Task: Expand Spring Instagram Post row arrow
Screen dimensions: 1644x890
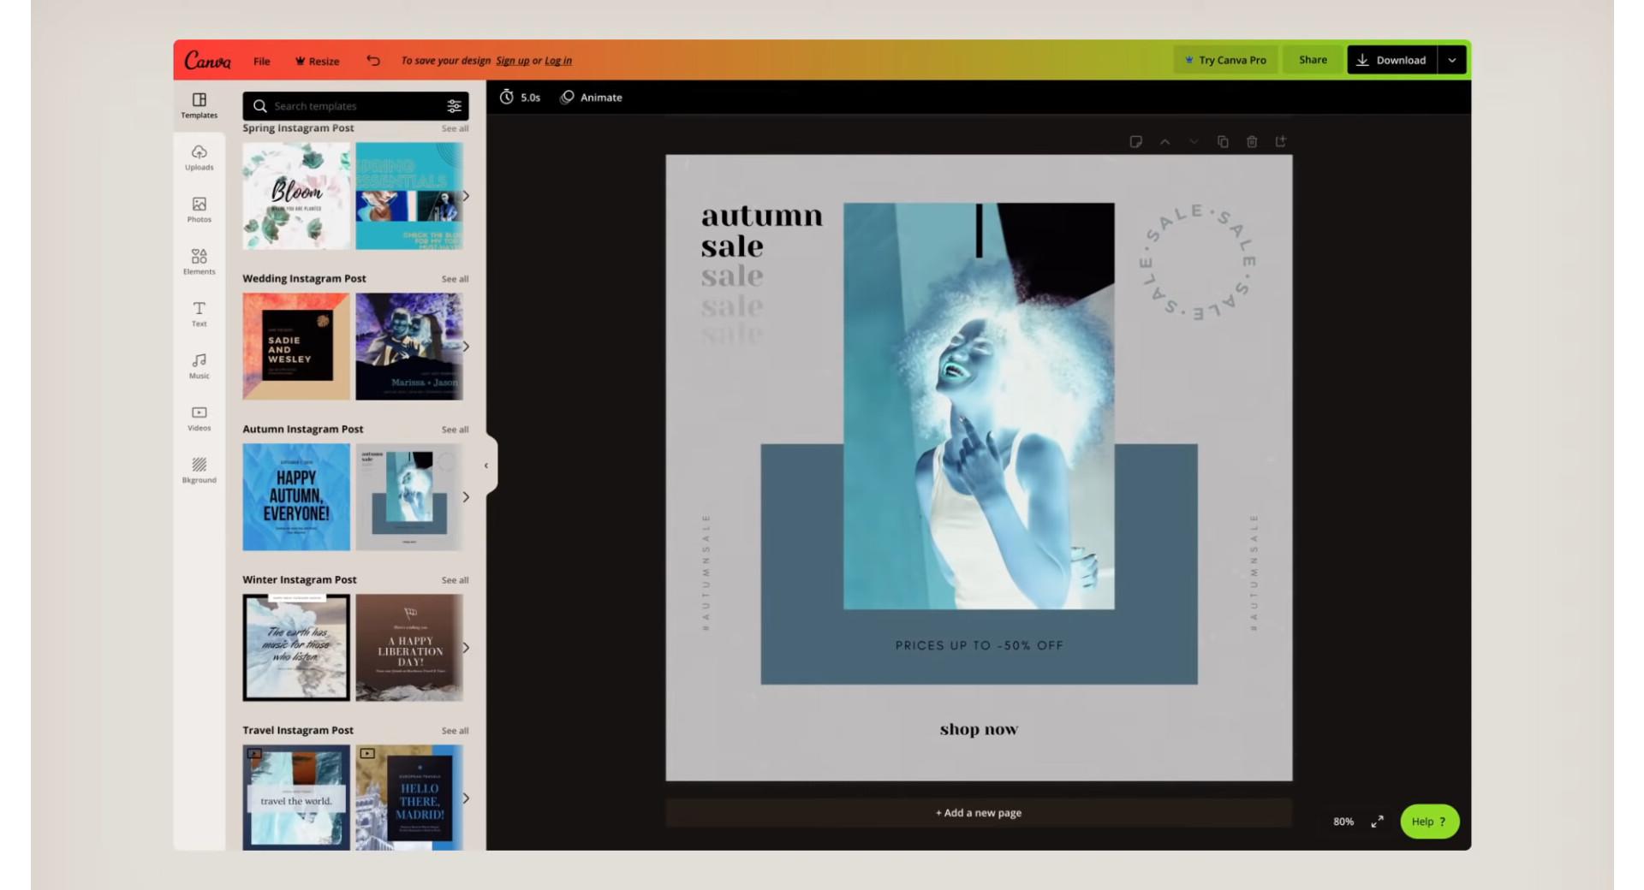Action: [466, 196]
